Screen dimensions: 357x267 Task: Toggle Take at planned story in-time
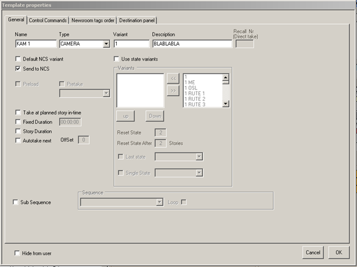[18, 112]
